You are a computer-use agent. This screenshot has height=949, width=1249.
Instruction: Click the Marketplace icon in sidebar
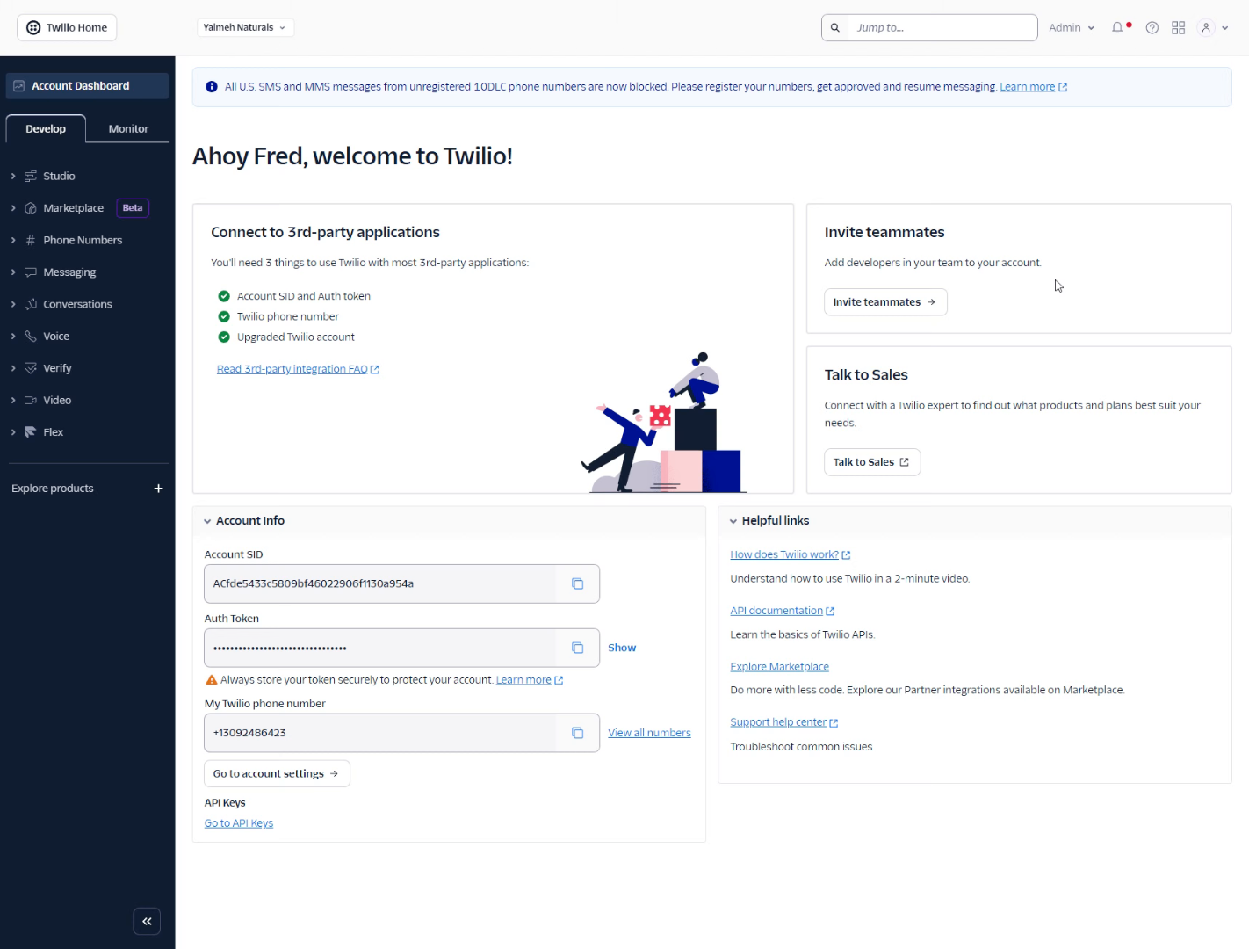pyautogui.click(x=31, y=208)
